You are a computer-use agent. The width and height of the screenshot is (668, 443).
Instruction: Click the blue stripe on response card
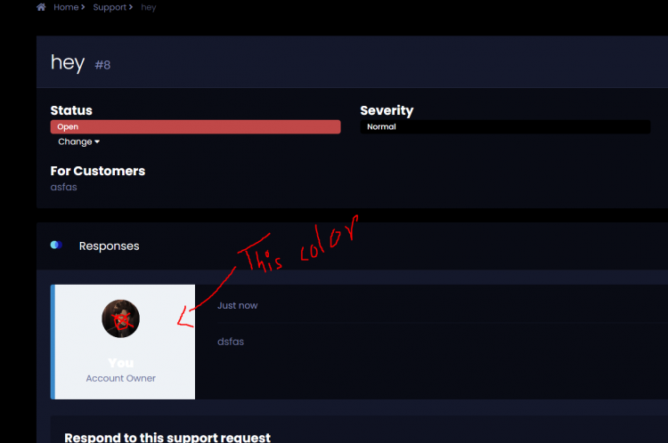point(53,342)
